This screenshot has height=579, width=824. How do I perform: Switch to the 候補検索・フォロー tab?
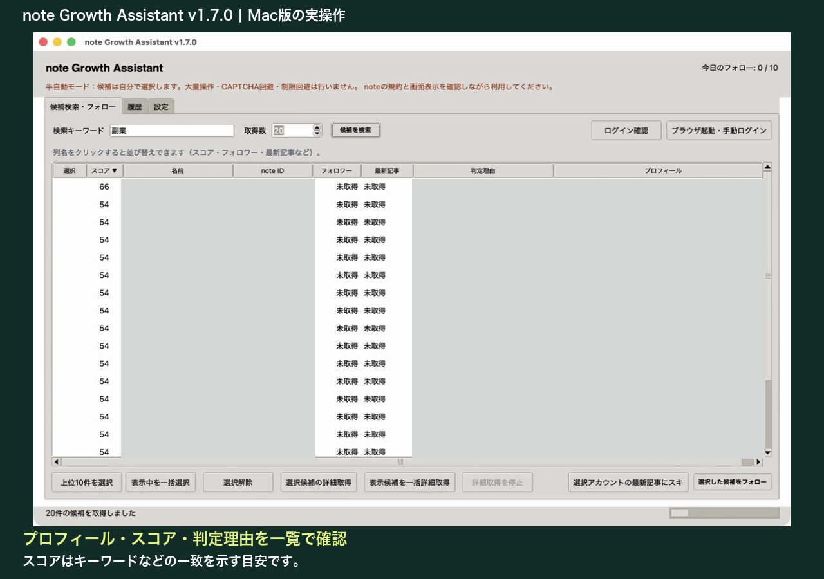[x=83, y=107]
